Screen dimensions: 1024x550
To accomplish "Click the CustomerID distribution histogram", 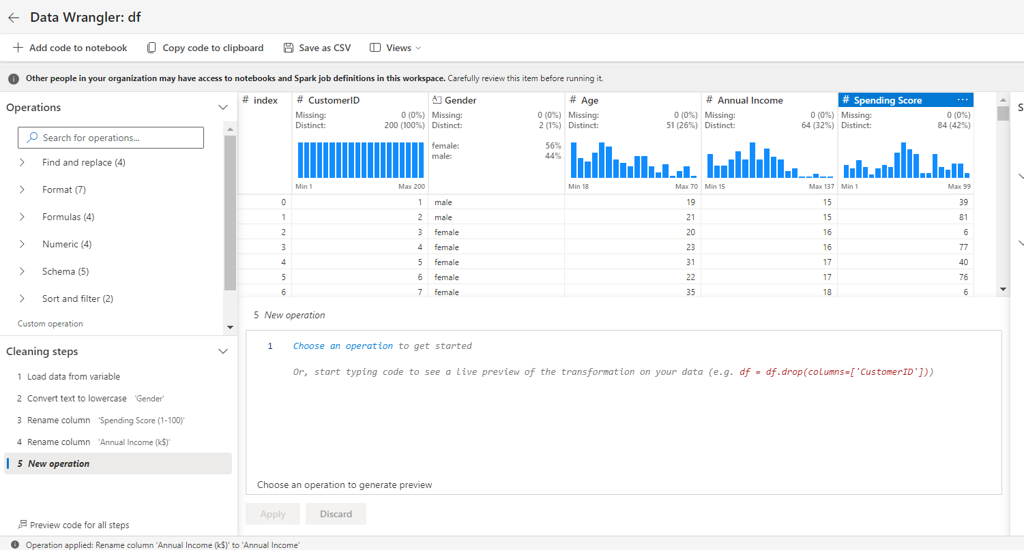I will [361, 160].
